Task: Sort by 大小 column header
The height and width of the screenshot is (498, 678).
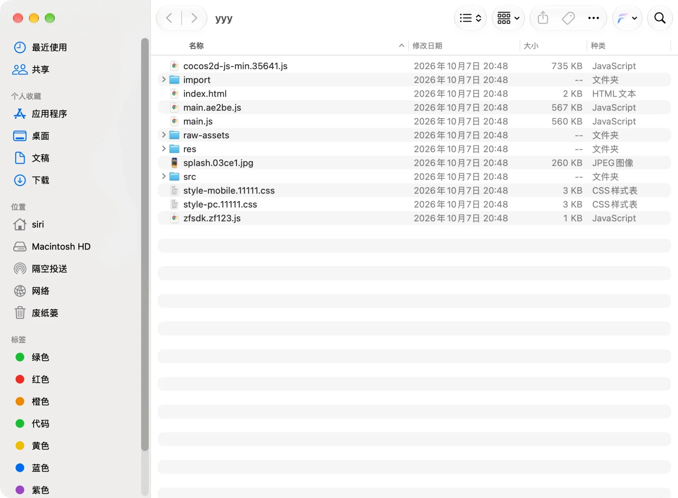Action: tap(531, 46)
